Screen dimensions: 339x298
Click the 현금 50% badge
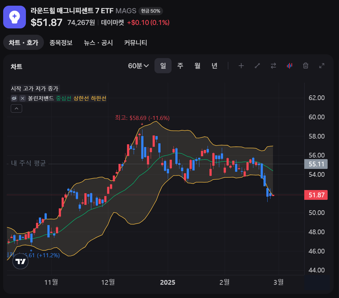pos(151,11)
